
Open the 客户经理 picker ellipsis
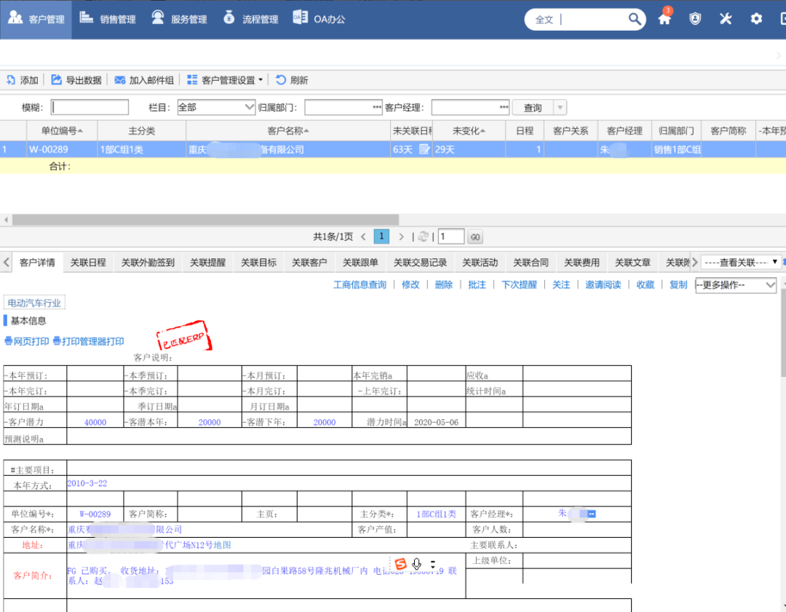tap(504, 107)
